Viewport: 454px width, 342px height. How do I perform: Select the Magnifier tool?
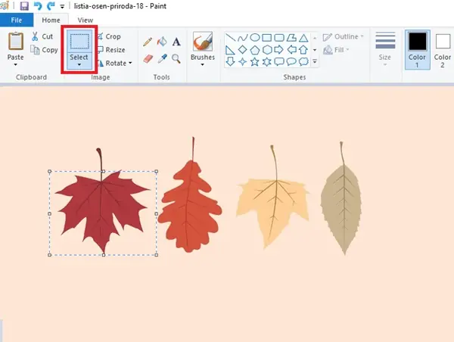[x=176, y=59]
